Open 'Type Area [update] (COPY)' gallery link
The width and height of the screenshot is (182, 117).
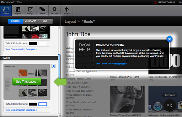tap(80, 91)
